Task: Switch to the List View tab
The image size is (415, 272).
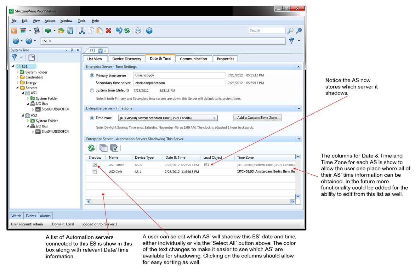Action: click(94, 59)
